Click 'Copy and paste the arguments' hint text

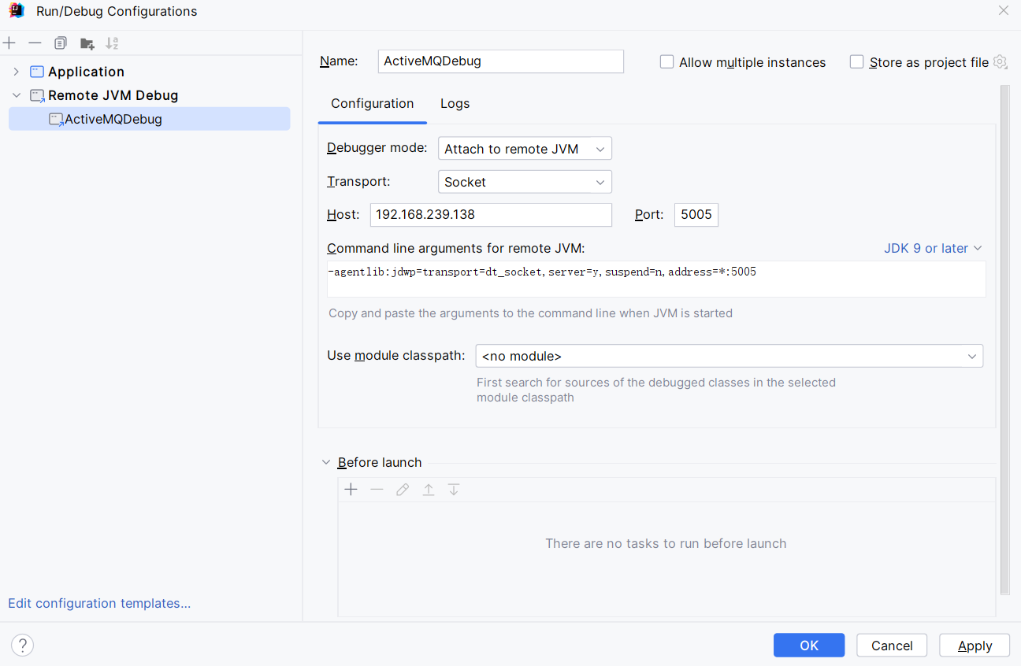[530, 313]
